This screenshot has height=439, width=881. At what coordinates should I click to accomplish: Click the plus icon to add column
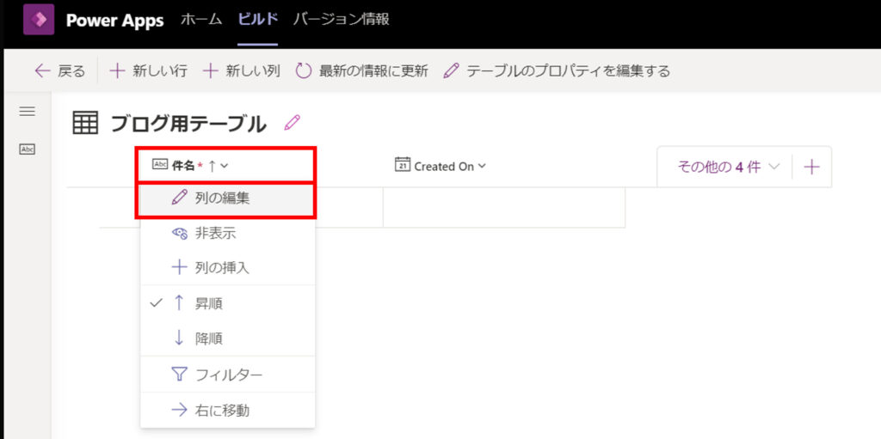810,167
